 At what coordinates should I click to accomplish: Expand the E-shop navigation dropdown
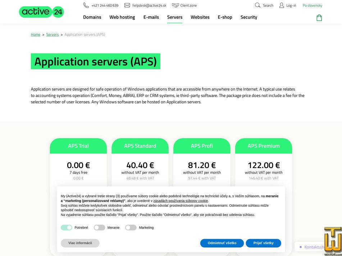click(x=225, y=17)
